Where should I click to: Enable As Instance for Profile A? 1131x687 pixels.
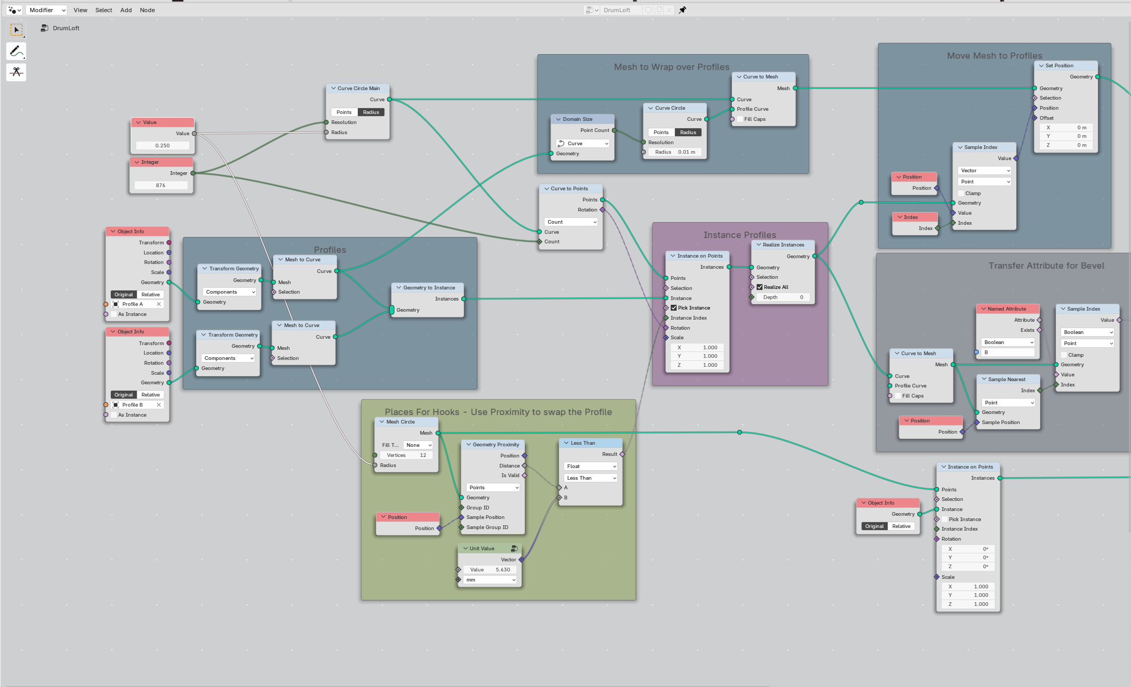pos(114,314)
